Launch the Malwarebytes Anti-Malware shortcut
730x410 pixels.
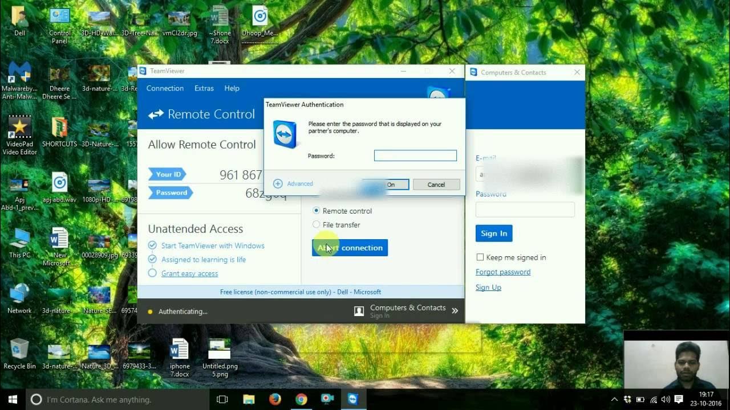point(19,80)
